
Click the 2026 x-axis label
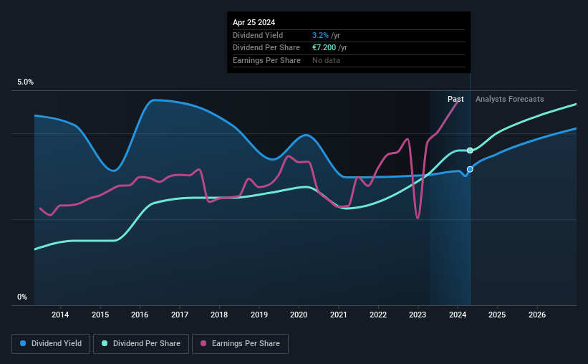point(537,315)
